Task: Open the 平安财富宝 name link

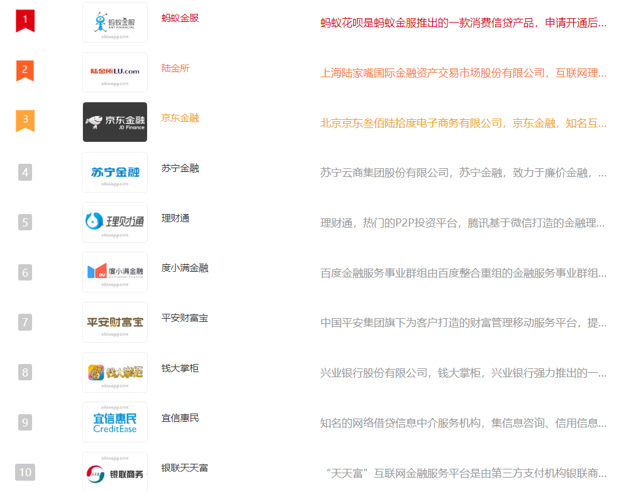Action: (185, 318)
